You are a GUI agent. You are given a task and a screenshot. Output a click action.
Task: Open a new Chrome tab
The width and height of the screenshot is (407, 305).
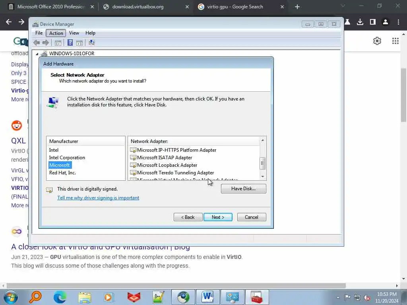tap(297, 7)
